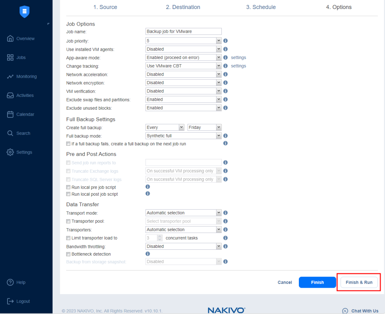Show info for Network acceleration
This screenshot has height=314, width=385.
(226, 74)
